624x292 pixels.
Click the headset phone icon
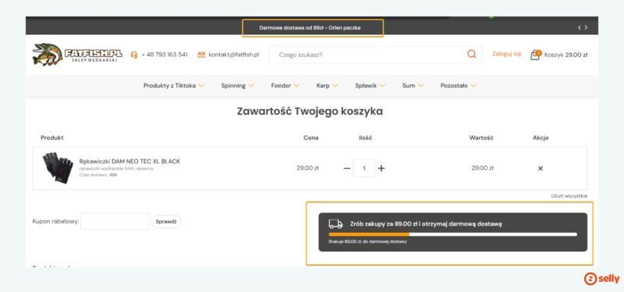tap(134, 55)
